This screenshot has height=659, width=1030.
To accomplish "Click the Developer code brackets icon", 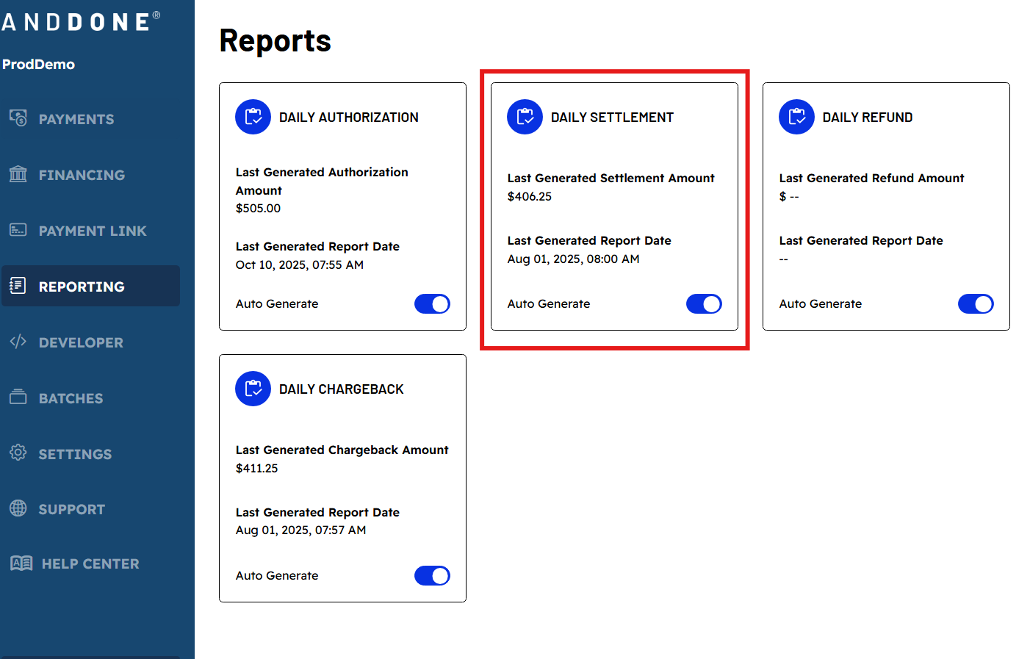I will (x=18, y=342).
